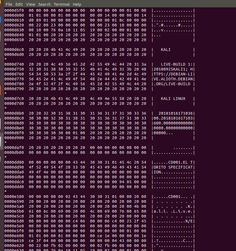The width and height of the screenshot is (236, 251).
Task: Click the ASCII text '20180925KALI1; H'
Action: pos(173,69)
